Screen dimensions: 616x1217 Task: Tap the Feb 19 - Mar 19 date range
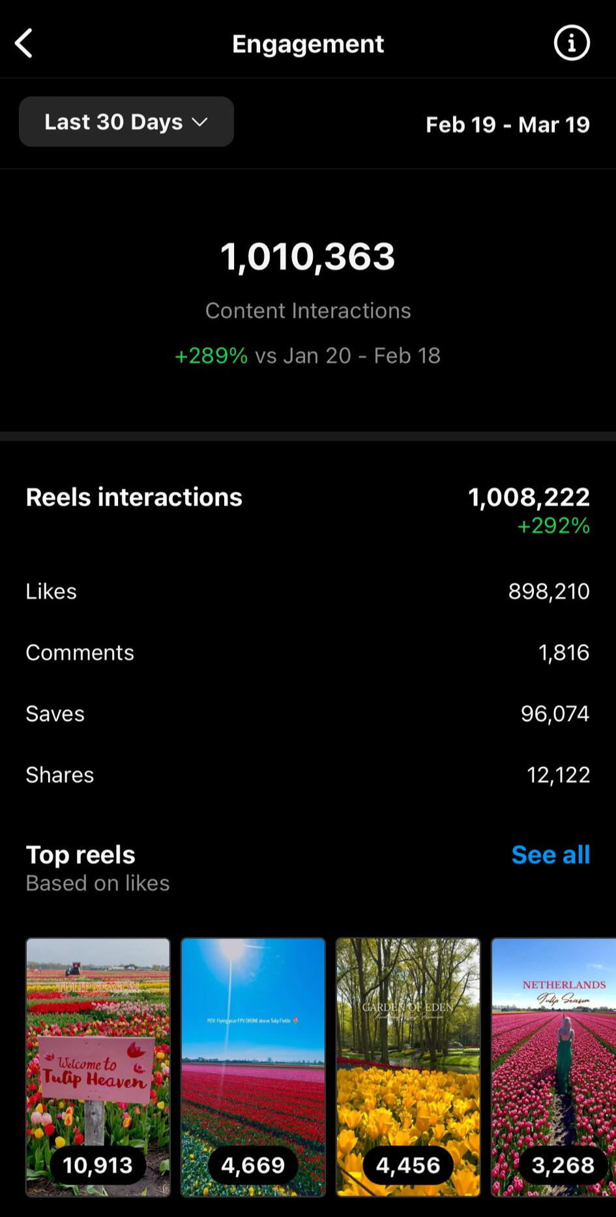pyautogui.click(x=507, y=125)
